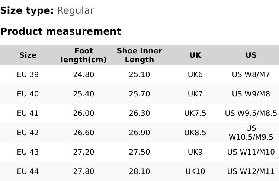This screenshot has width=279, height=181.
Task: Click the Regular size type value
Action: (x=75, y=10)
